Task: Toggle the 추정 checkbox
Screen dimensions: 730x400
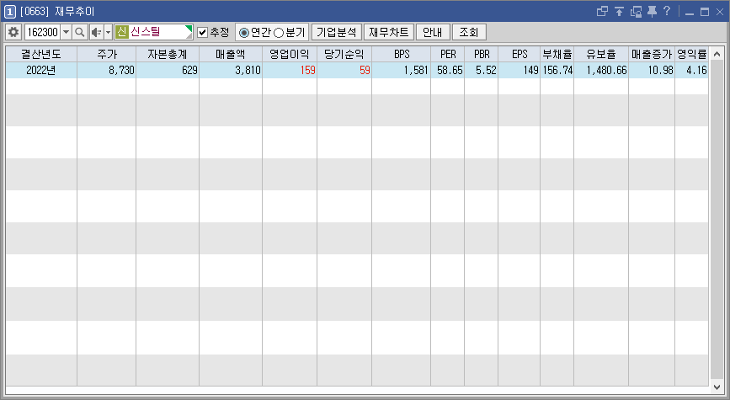Action: (203, 32)
